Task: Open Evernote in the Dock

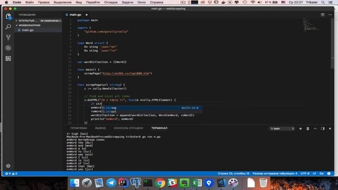Action: [184, 183]
